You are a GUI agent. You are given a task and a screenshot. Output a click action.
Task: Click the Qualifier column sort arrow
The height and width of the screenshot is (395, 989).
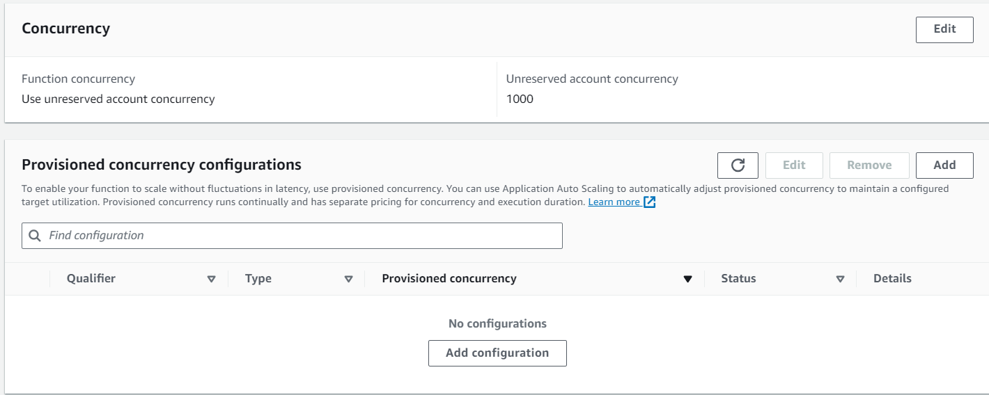(211, 279)
